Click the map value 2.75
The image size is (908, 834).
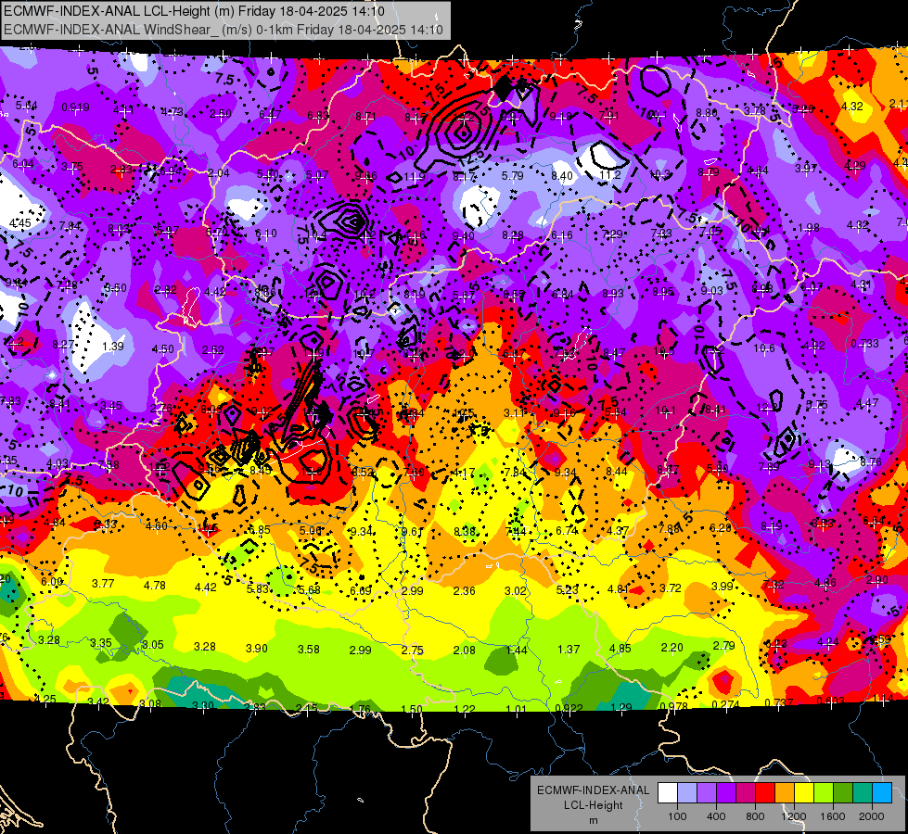pyautogui.click(x=413, y=650)
